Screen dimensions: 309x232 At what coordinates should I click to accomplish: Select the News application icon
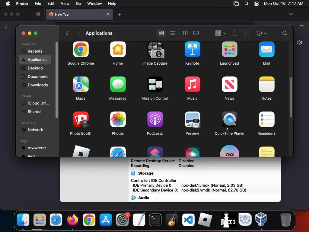[x=229, y=85]
